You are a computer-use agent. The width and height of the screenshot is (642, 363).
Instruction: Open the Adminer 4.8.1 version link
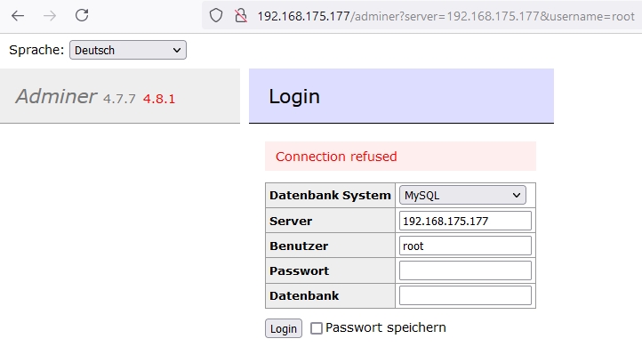[159, 99]
